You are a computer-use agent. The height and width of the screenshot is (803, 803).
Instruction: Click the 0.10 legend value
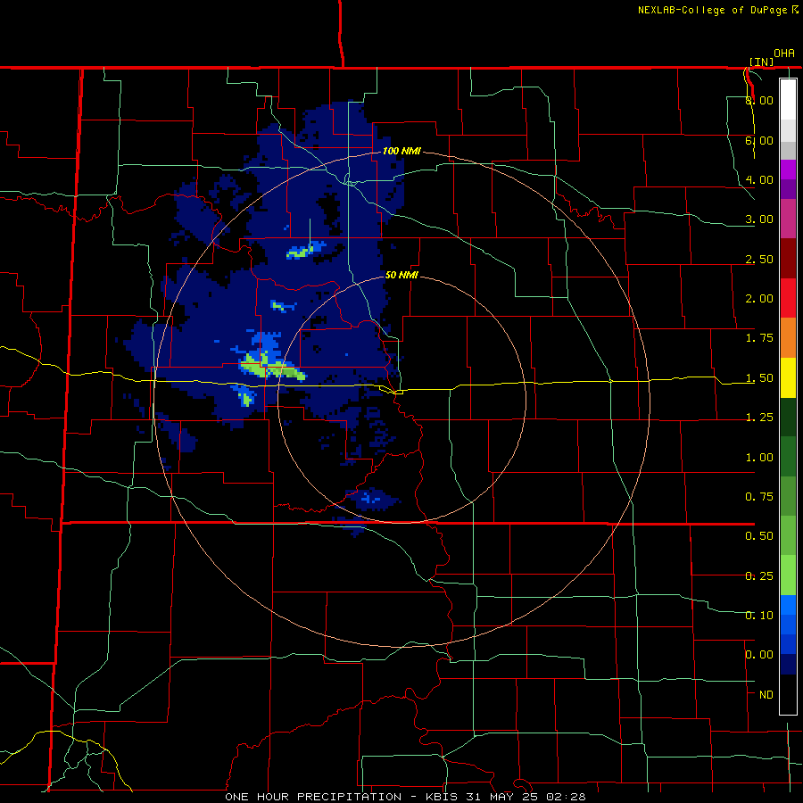point(759,616)
